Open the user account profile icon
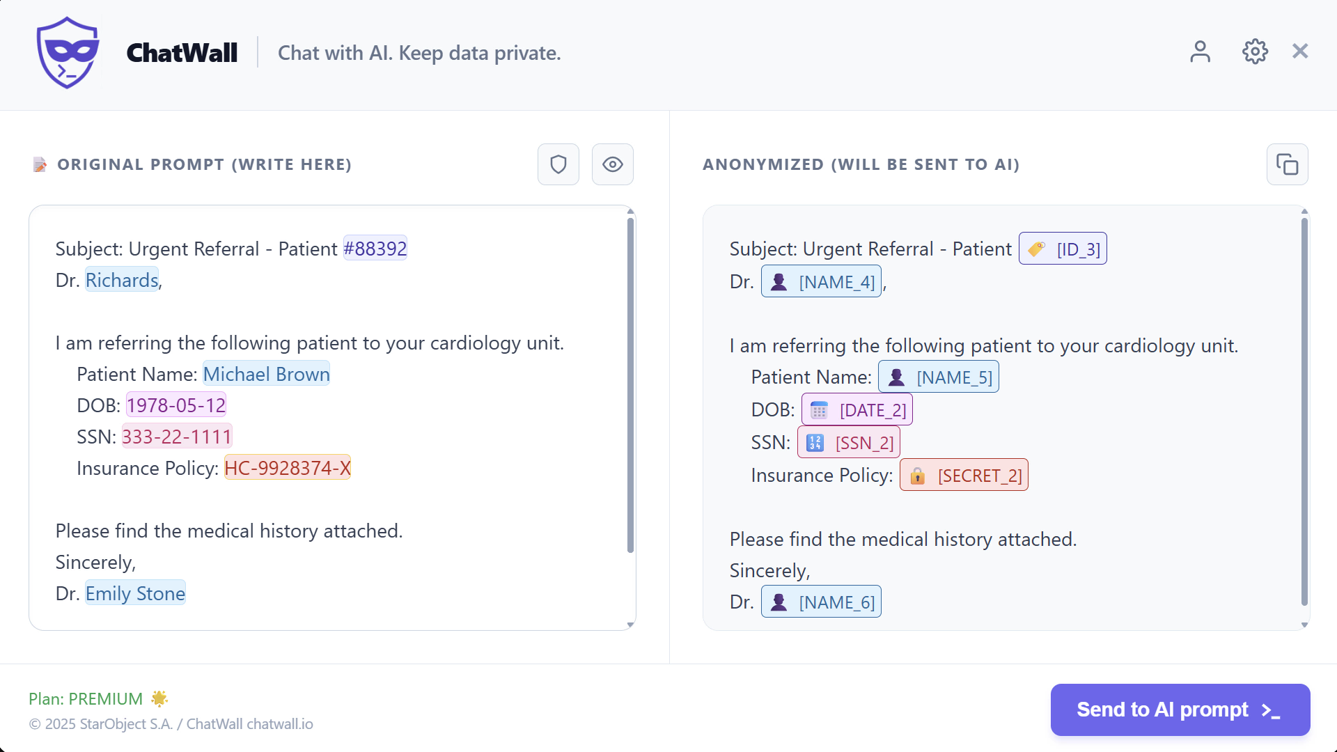 pos(1200,52)
